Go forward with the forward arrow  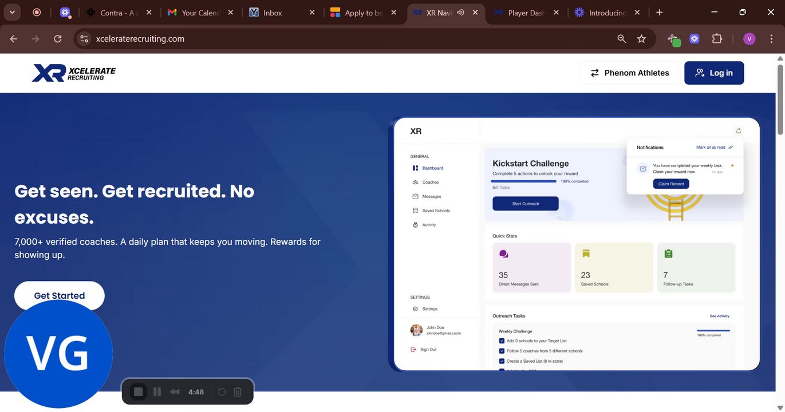pyautogui.click(x=35, y=38)
